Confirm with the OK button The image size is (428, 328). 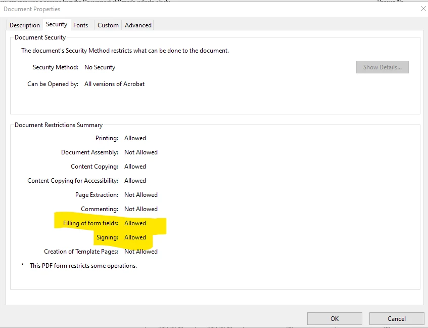(x=335, y=319)
